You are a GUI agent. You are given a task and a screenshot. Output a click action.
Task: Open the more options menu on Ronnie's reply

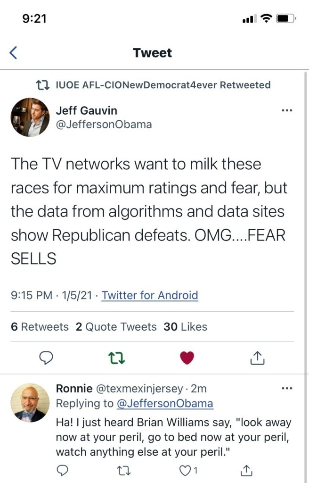click(x=286, y=389)
